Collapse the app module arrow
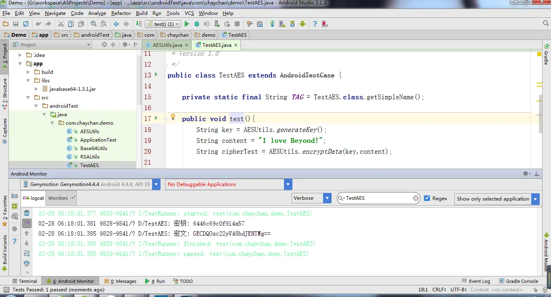551x297 pixels. tap(20, 64)
